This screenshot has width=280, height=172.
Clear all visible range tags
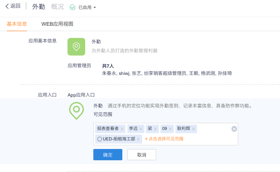tap(234, 129)
